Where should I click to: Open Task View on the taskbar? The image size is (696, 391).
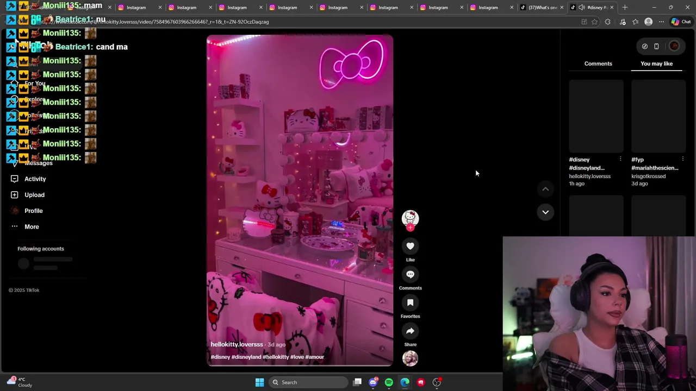pos(357,382)
